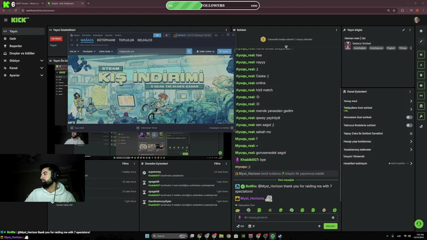
Task: Click the focus-frame icon in right toolbar
Action: point(421,55)
